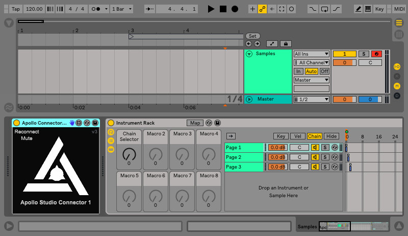Click the Apollo Connector hot-swap icon
This screenshot has width=408, height=236.
pos(87,123)
